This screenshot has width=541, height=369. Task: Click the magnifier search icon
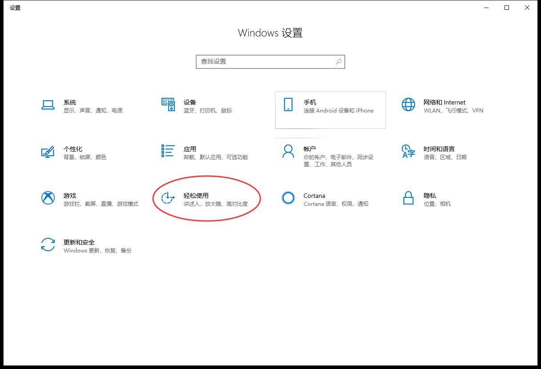tap(339, 62)
